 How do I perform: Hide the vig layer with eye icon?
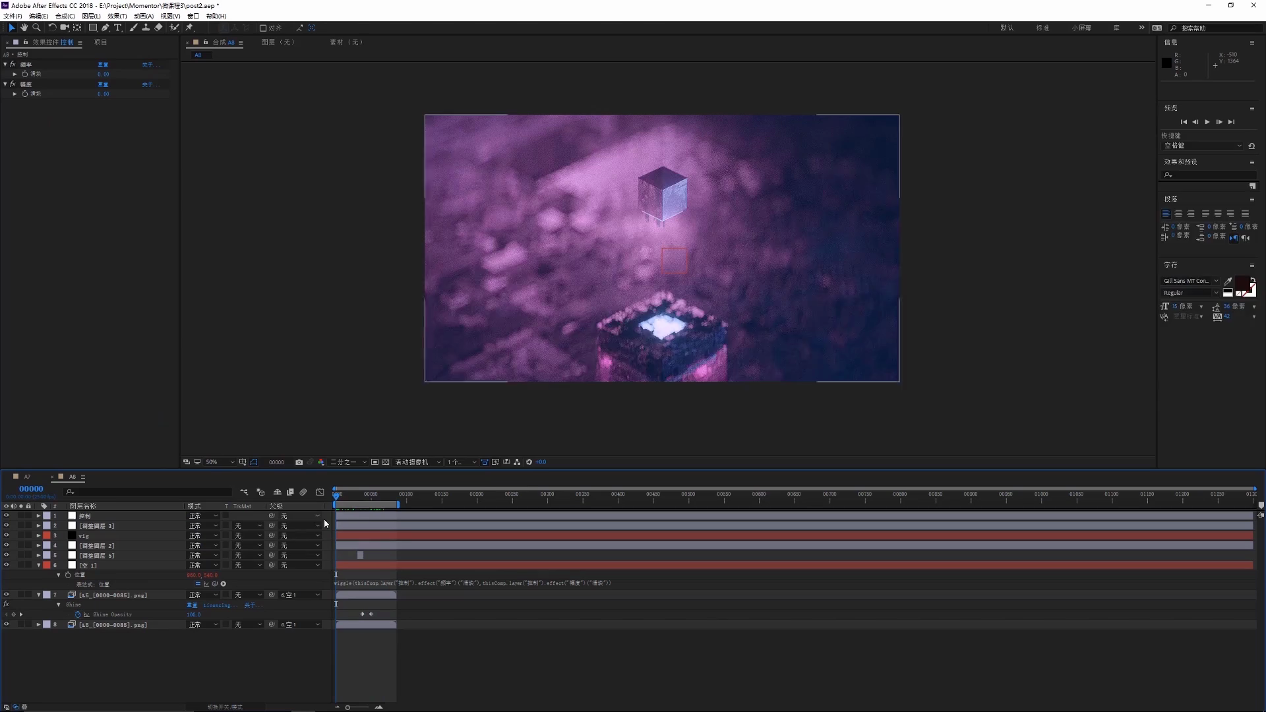tap(7, 535)
